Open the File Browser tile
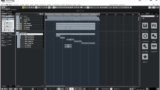 click(x=154, y=46)
